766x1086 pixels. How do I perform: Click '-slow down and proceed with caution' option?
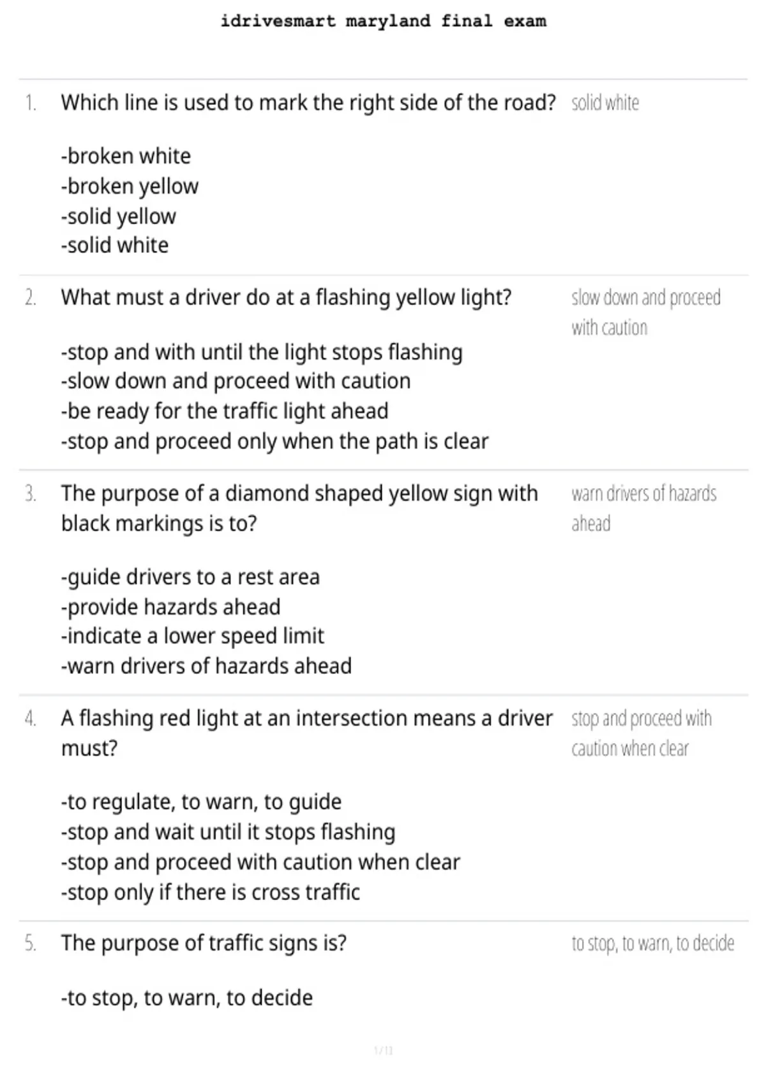click(236, 381)
